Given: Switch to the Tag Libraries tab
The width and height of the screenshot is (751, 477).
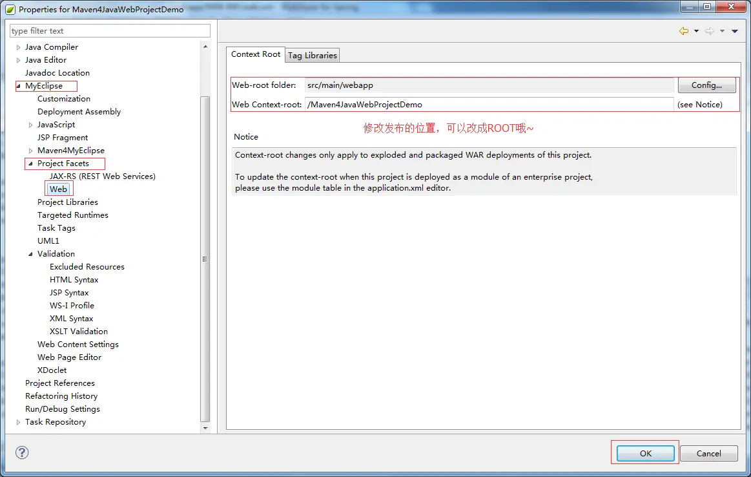Looking at the screenshot, I should 313,55.
